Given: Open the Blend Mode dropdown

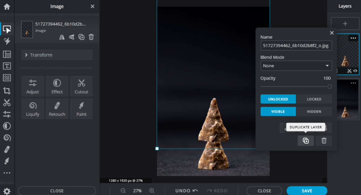Looking at the screenshot, I should click(296, 66).
